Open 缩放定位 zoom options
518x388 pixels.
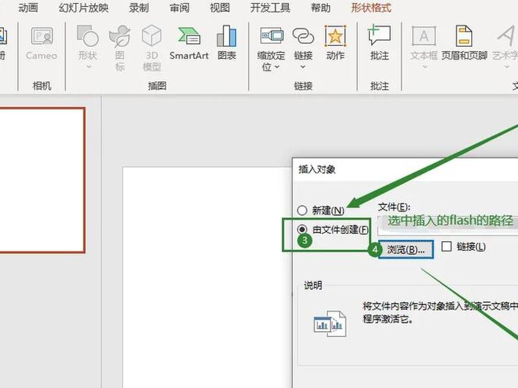[271, 48]
